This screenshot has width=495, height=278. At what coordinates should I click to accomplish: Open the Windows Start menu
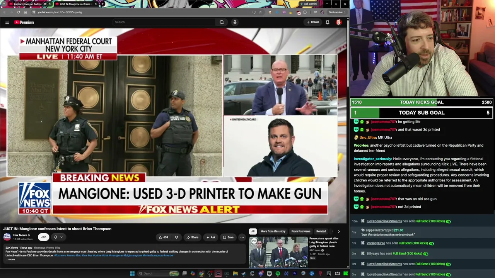[132, 273]
